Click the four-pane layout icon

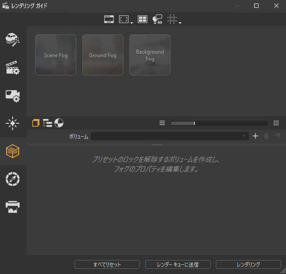(143, 19)
